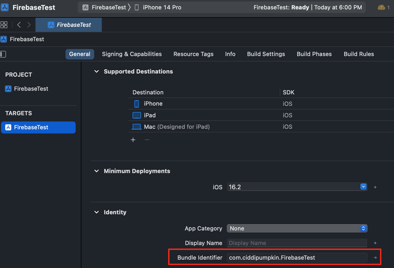Select the FirebaseTest project in the sidebar
394x268 pixels.
click(27, 89)
